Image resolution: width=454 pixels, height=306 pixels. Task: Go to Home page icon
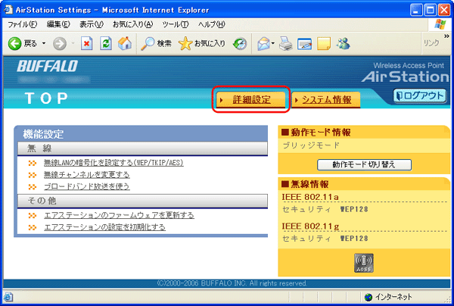coord(125,43)
